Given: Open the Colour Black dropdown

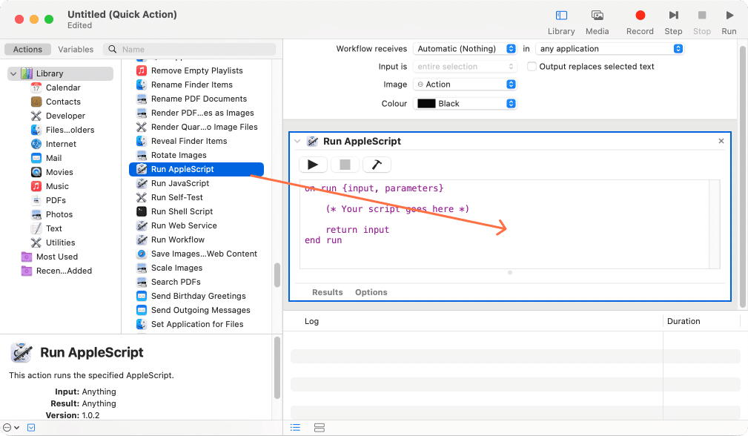Looking at the screenshot, I should (465, 104).
